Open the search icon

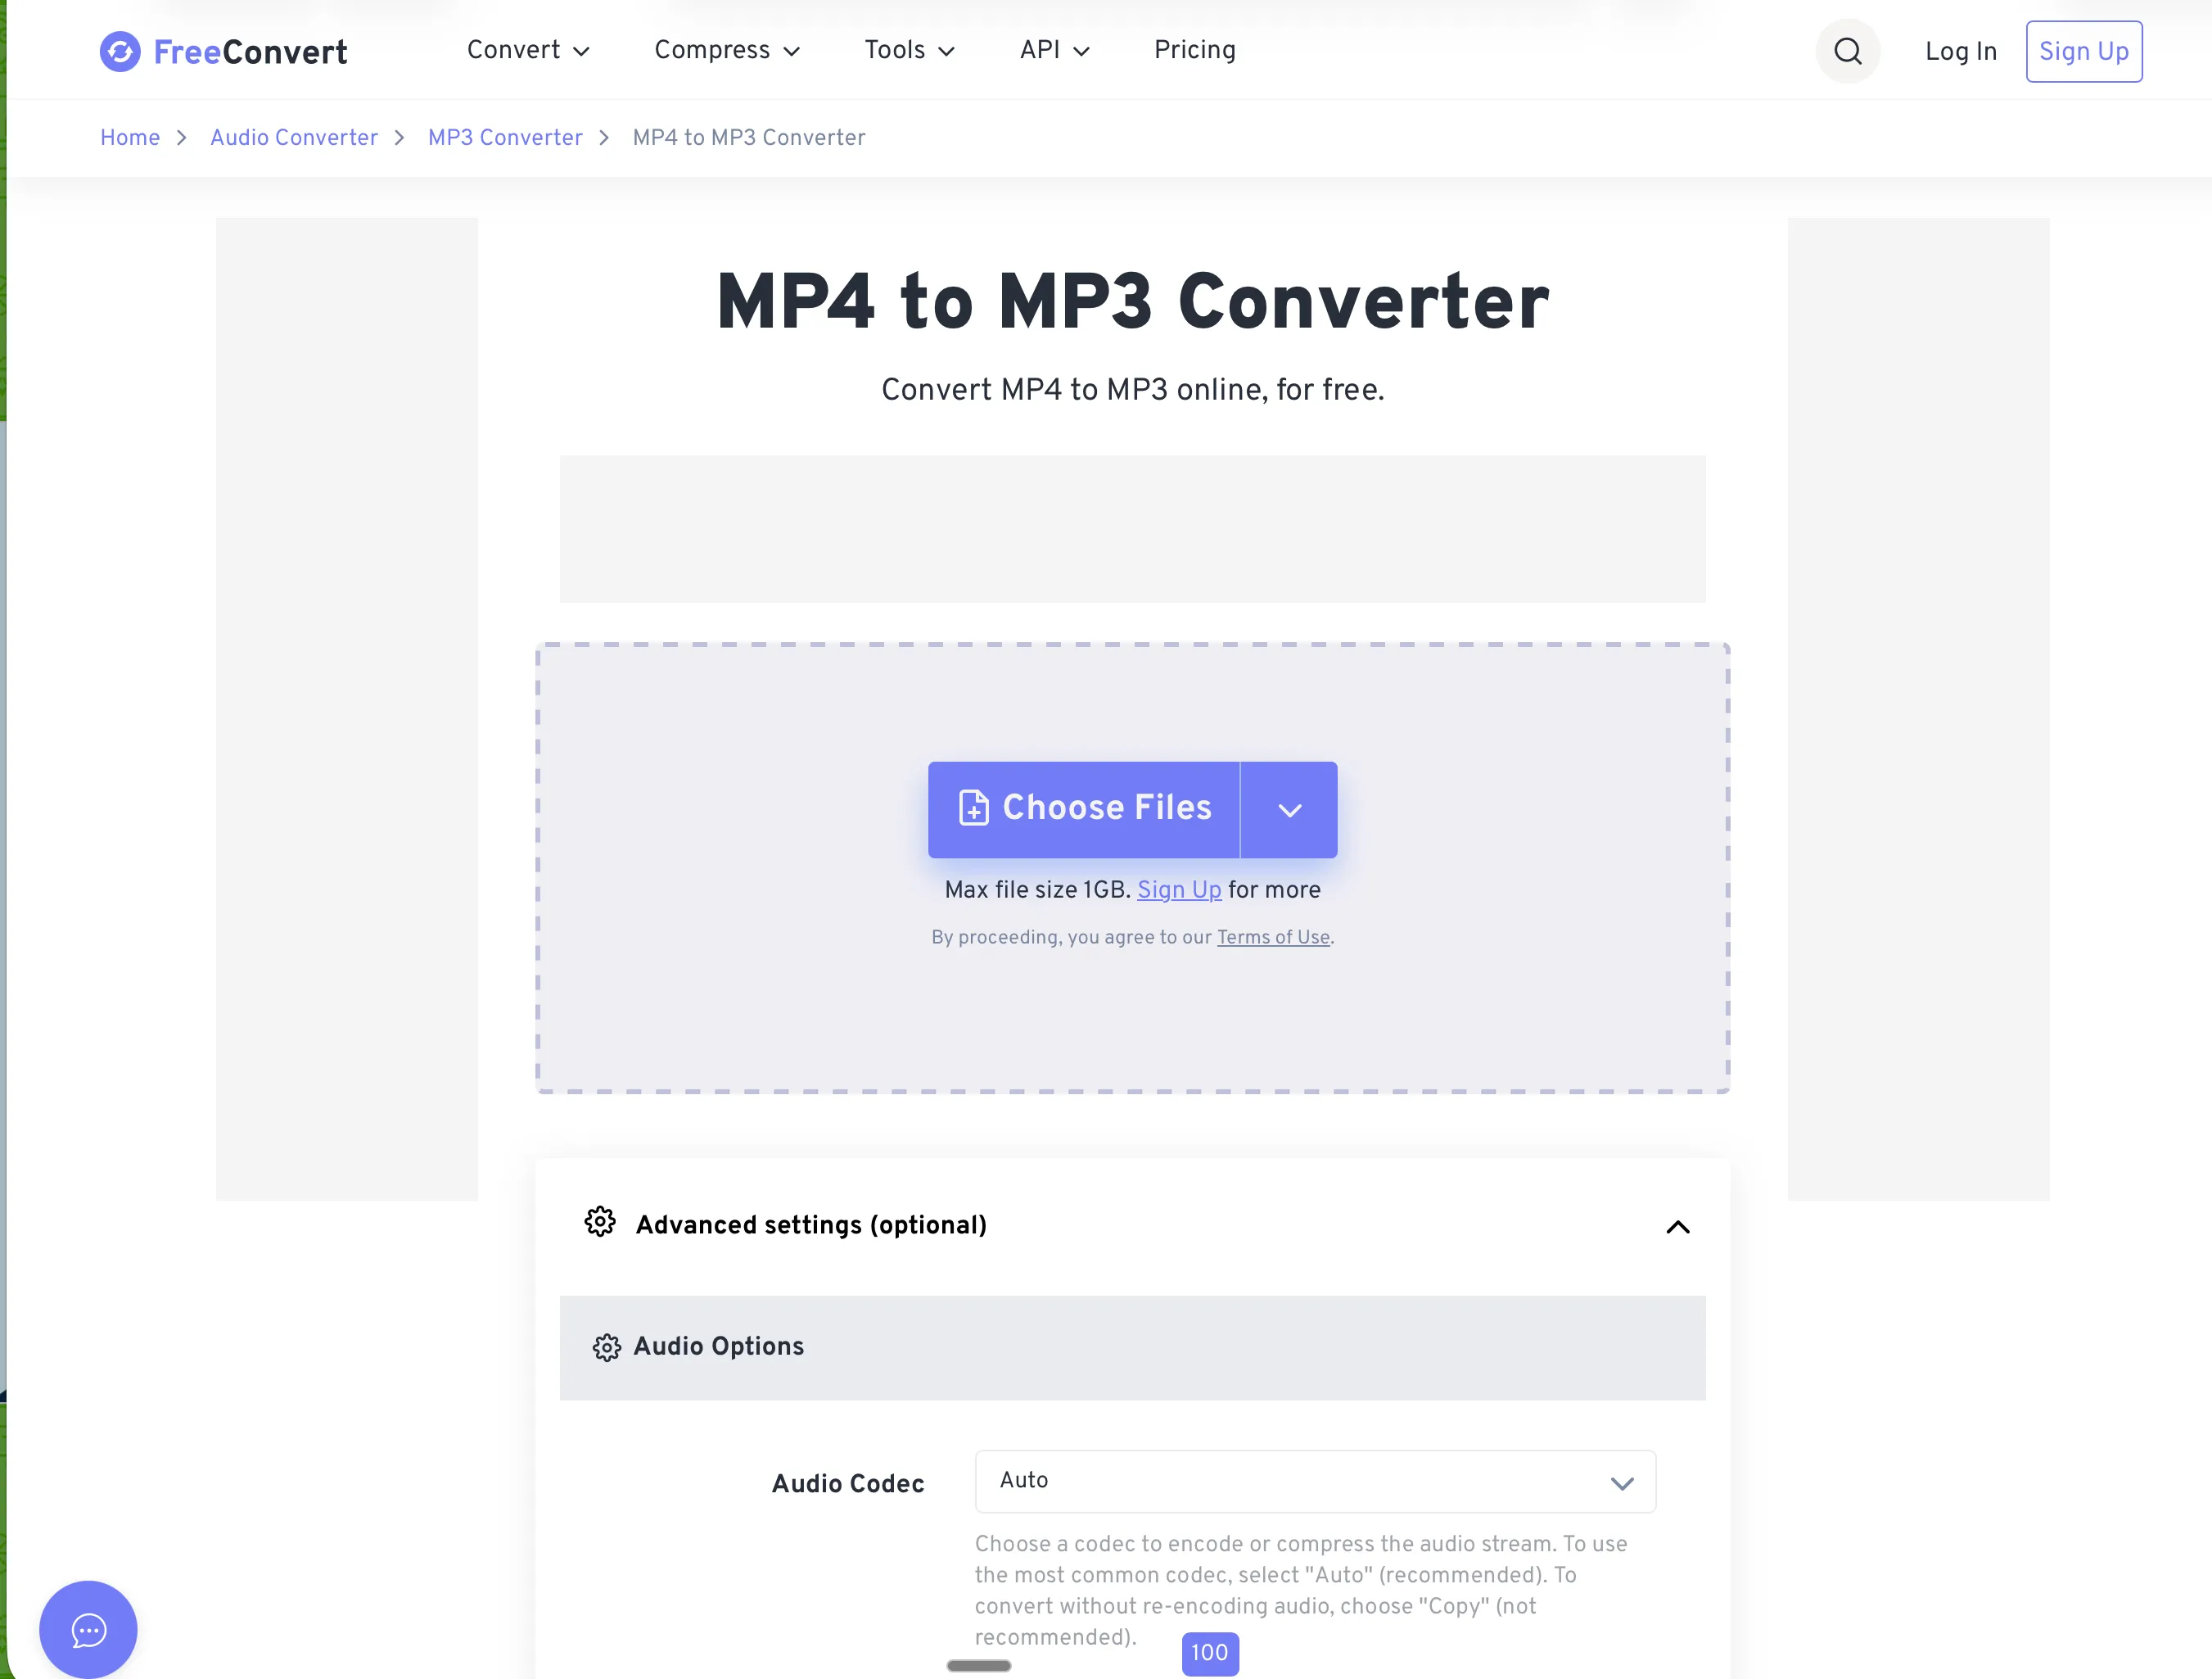coord(1847,51)
